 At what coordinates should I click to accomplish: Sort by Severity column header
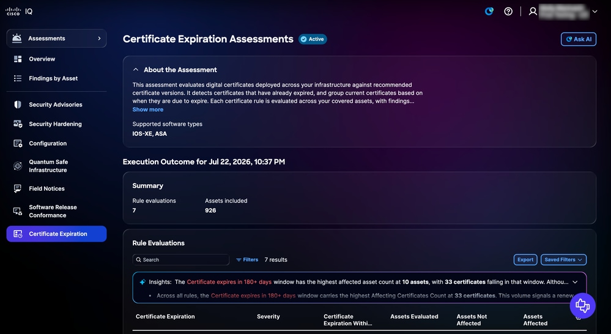(x=268, y=316)
